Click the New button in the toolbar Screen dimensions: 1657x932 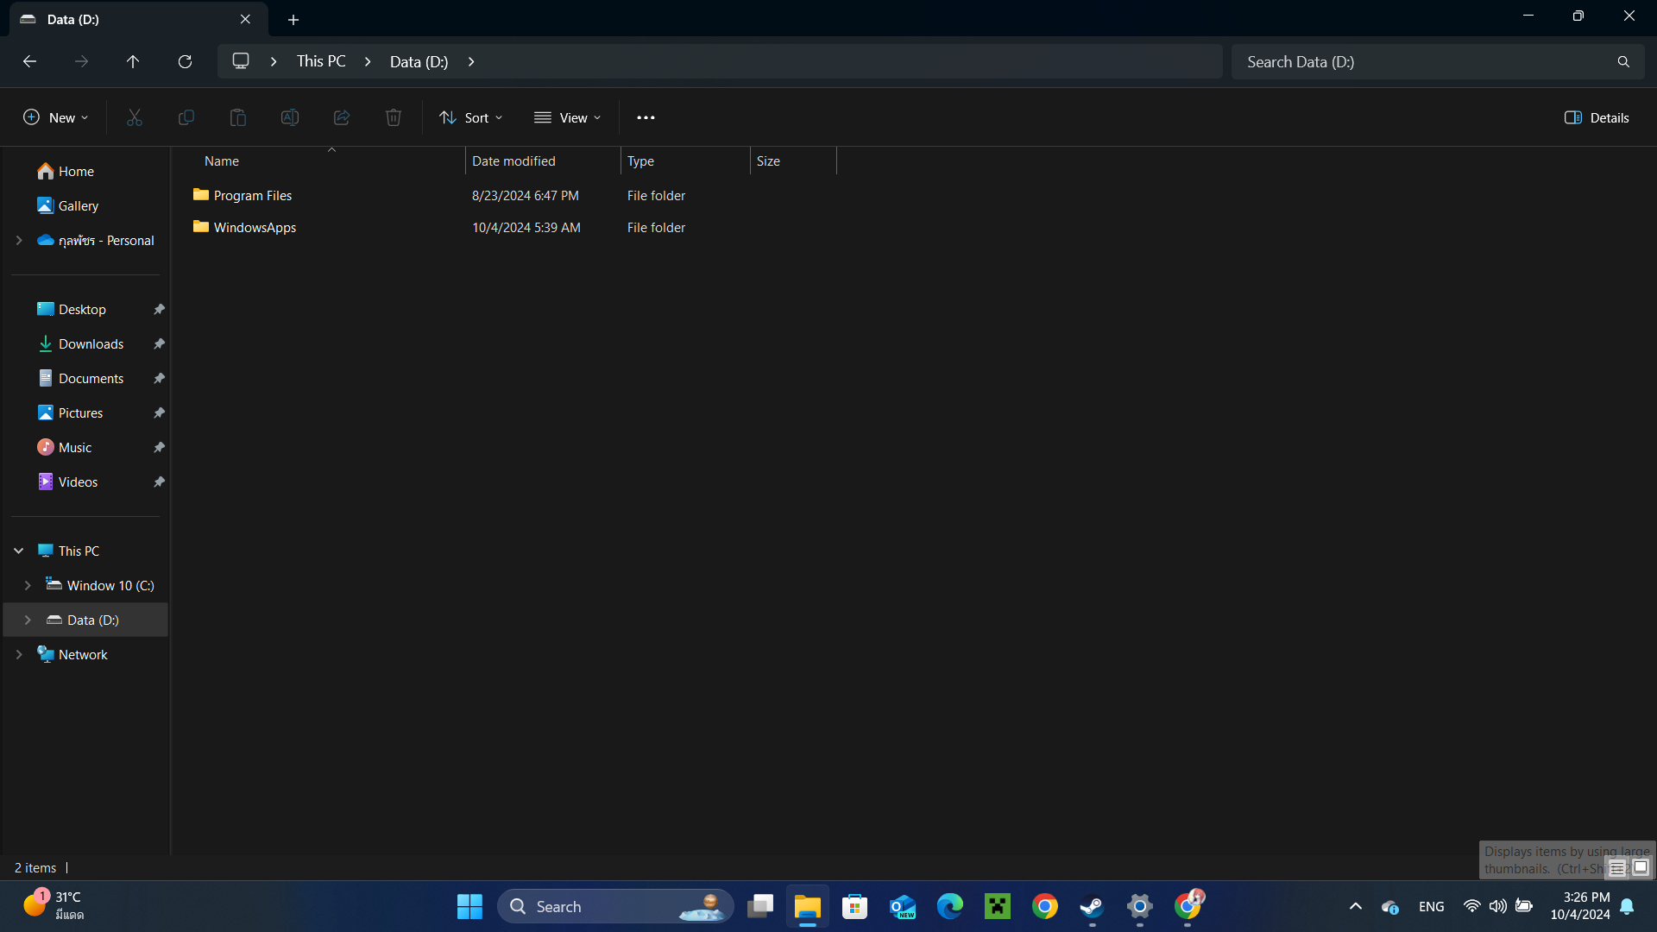coord(55,117)
